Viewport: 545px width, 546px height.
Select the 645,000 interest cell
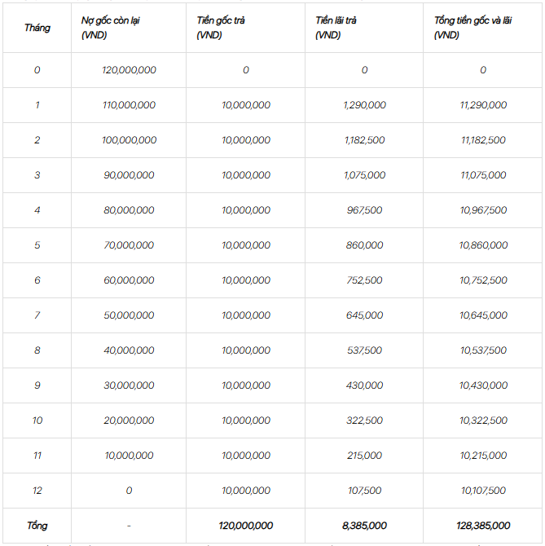point(364,315)
